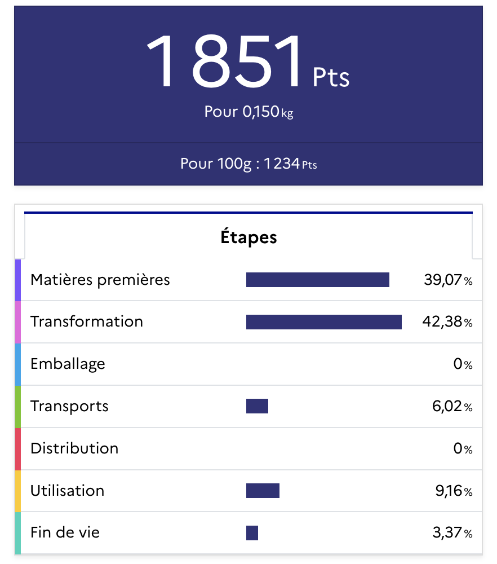Image resolution: width=497 pixels, height=564 pixels.
Task: Click the Matières premières label
Action: coord(100,280)
